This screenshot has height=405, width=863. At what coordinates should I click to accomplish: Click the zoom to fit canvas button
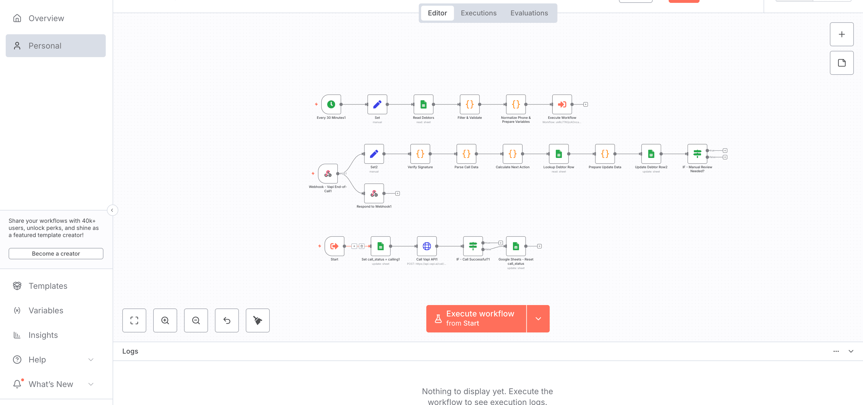point(134,320)
